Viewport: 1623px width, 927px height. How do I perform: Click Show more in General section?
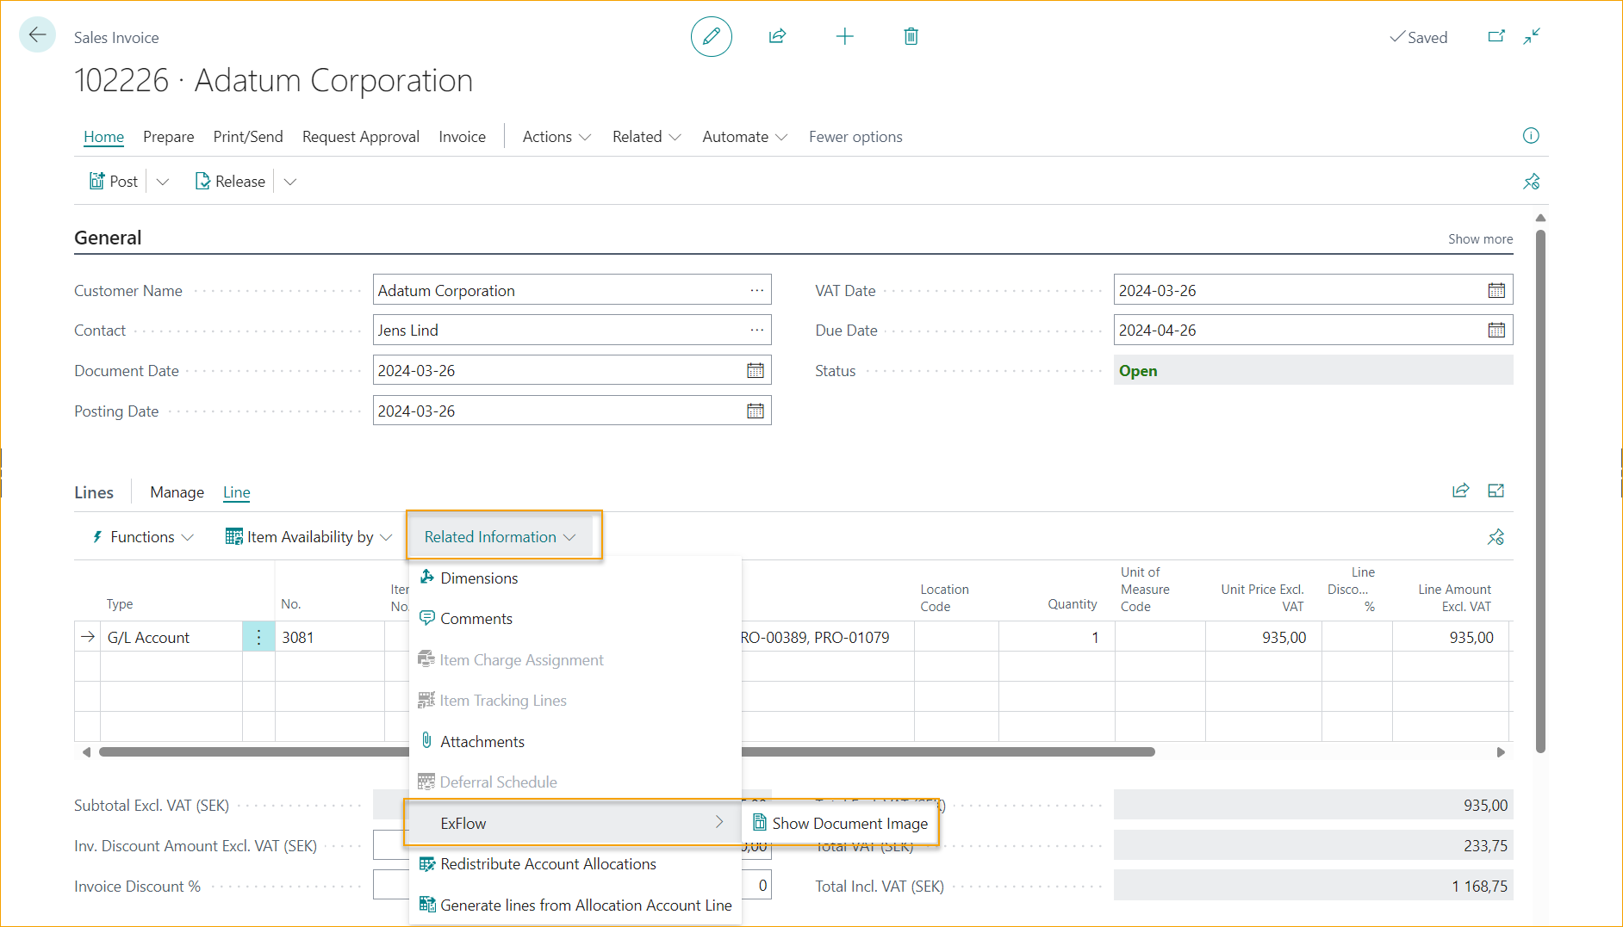click(x=1479, y=239)
